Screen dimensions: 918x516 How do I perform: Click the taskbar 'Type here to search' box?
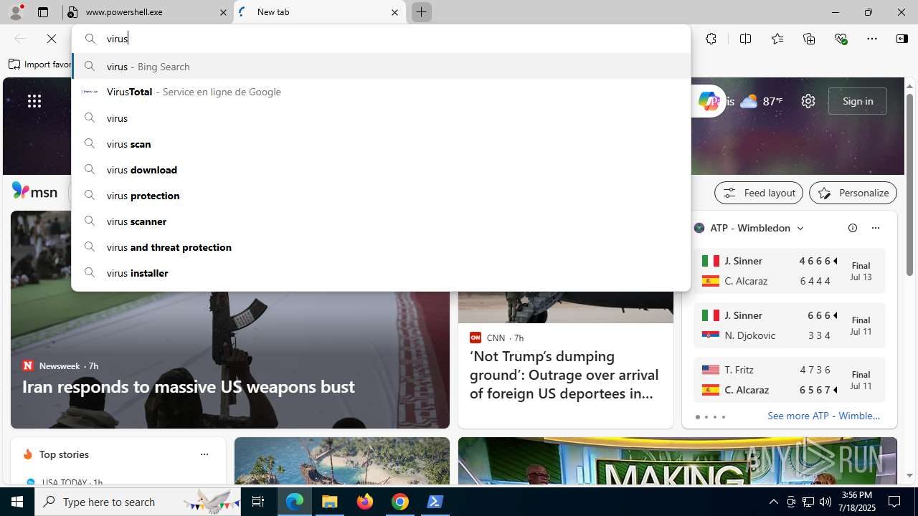pos(138,502)
